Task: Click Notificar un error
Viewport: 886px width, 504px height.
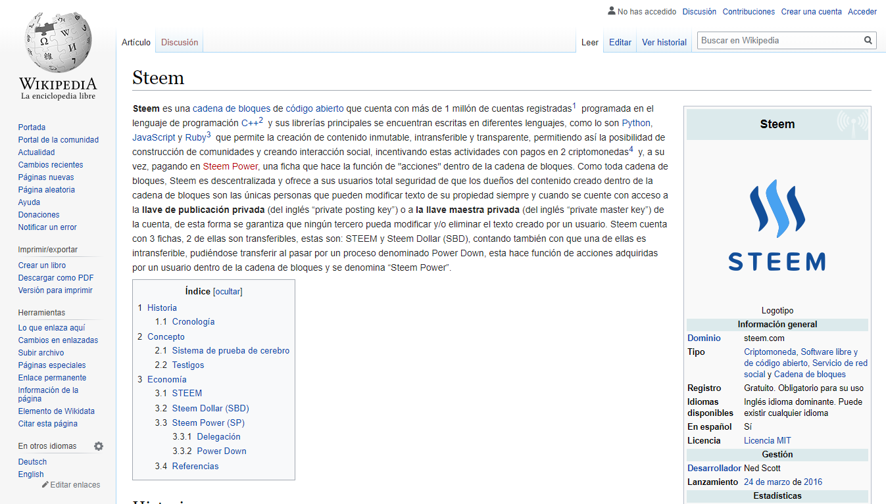Action: pyautogui.click(x=47, y=227)
